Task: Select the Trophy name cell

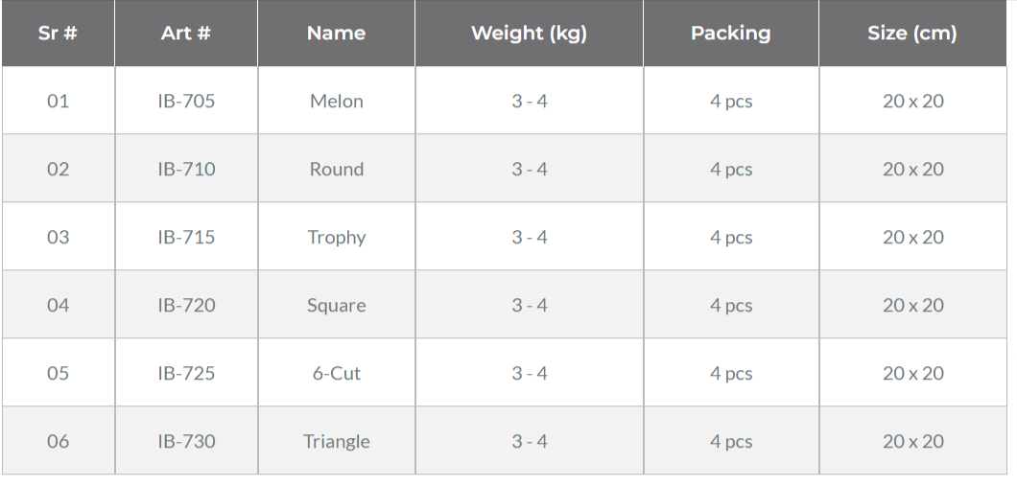Action: pyautogui.click(x=336, y=237)
